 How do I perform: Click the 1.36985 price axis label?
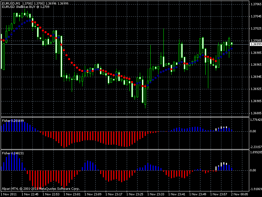pos(256,53)
